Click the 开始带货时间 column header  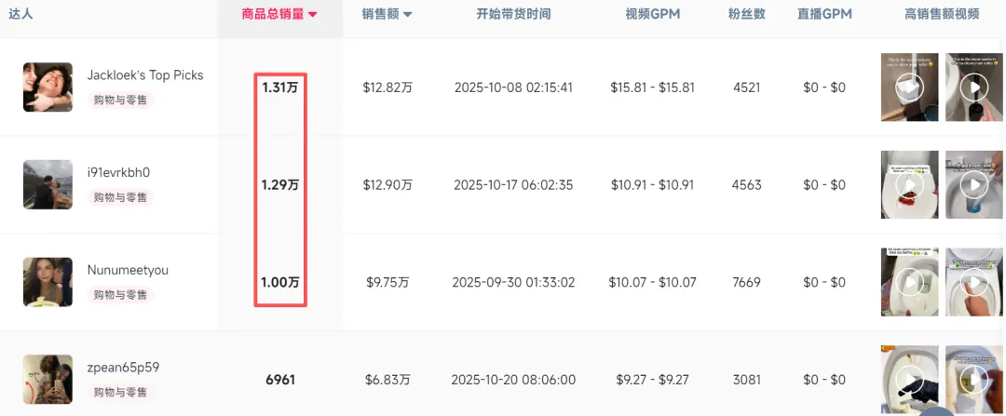pyautogui.click(x=513, y=14)
